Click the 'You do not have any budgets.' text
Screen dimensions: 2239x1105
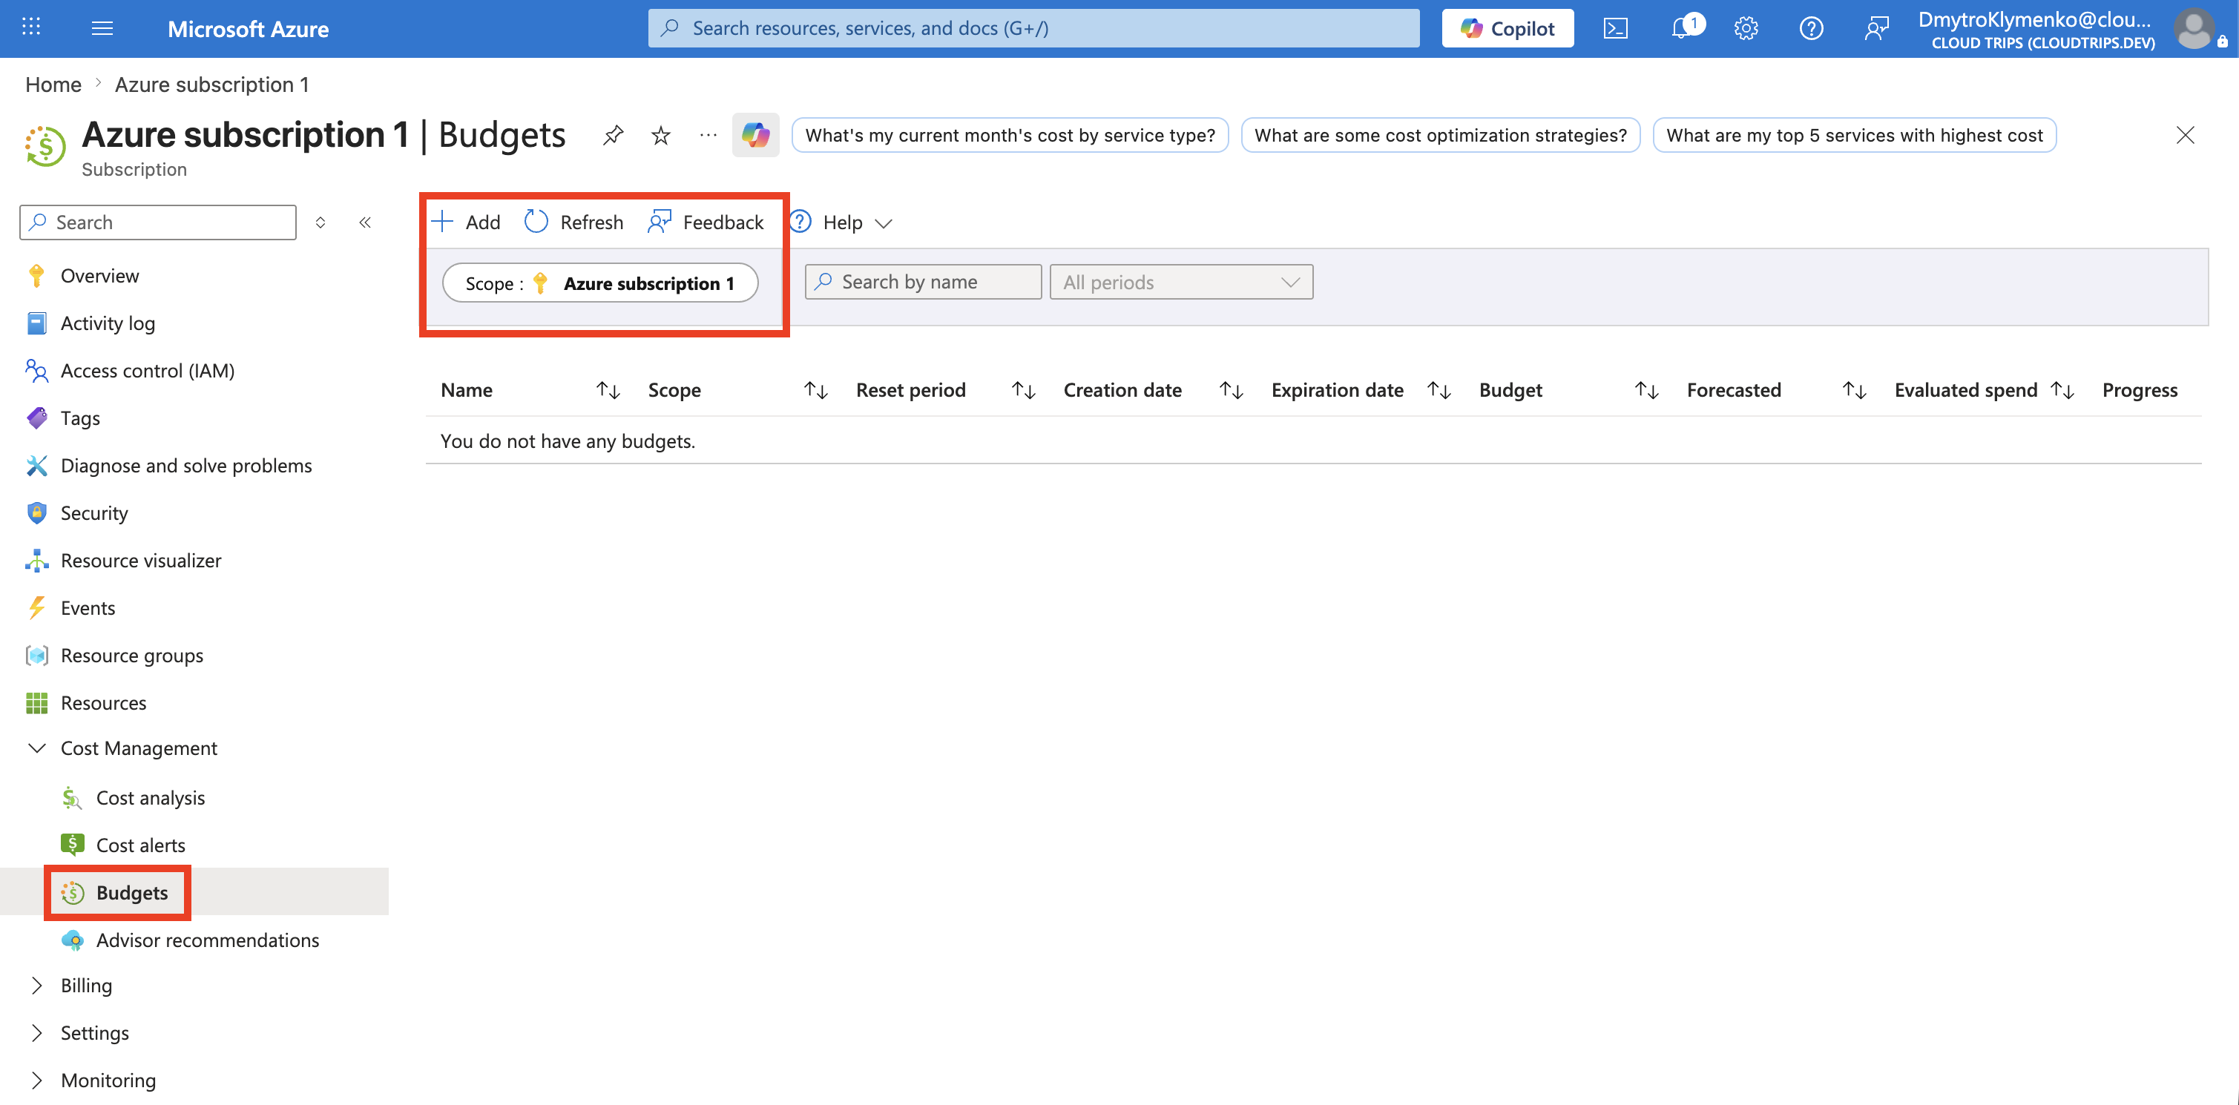point(568,441)
